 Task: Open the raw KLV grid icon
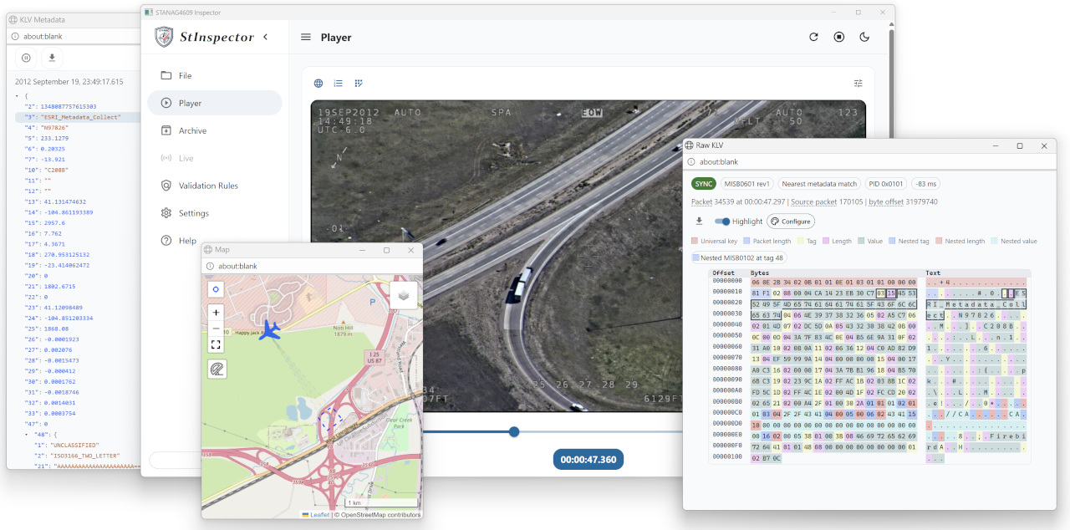359,84
